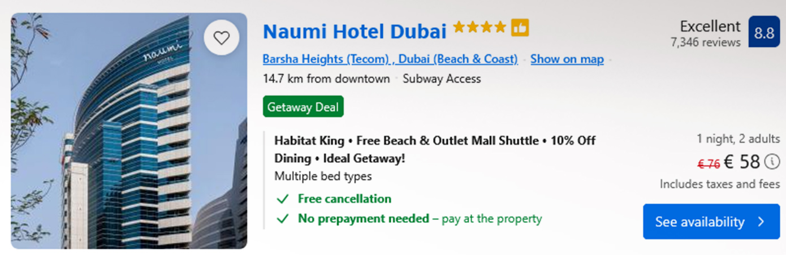Show the hotel on map
The height and width of the screenshot is (255, 786).
point(567,59)
